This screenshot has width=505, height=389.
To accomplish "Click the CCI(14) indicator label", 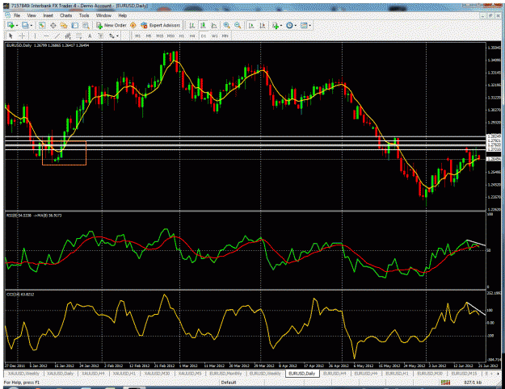I will tap(20, 295).
